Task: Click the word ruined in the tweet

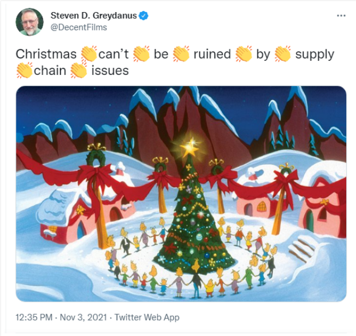Action: click(212, 55)
